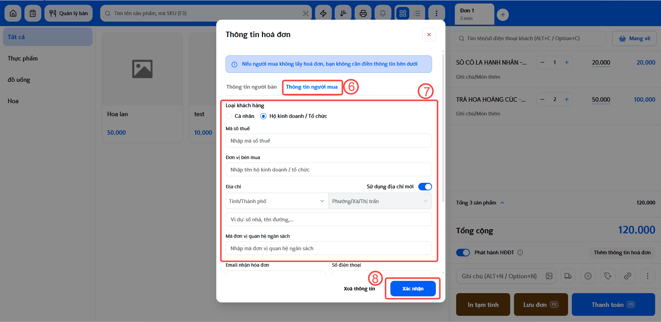Viewport: 661px width, 322px height.
Task: Toggle the Phát hành HĐĐT switch
Action: pyautogui.click(x=463, y=253)
